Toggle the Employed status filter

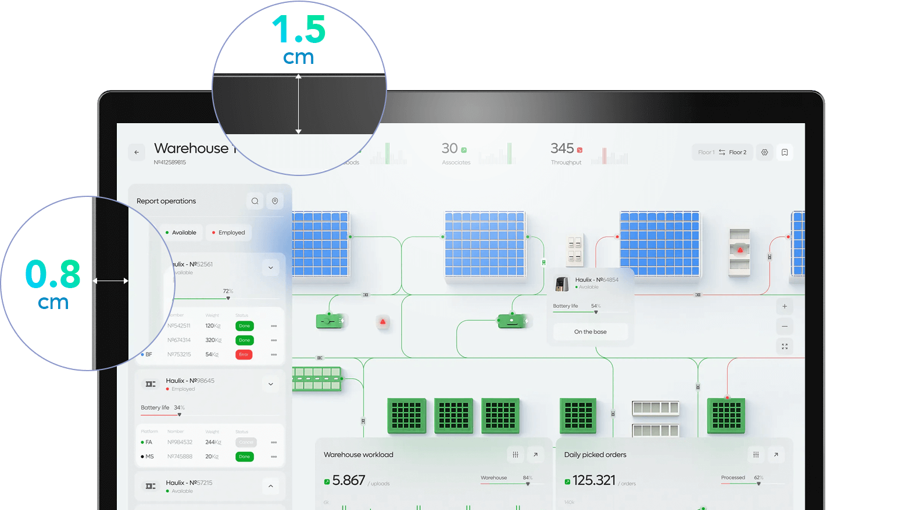pyautogui.click(x=228, y=232)
